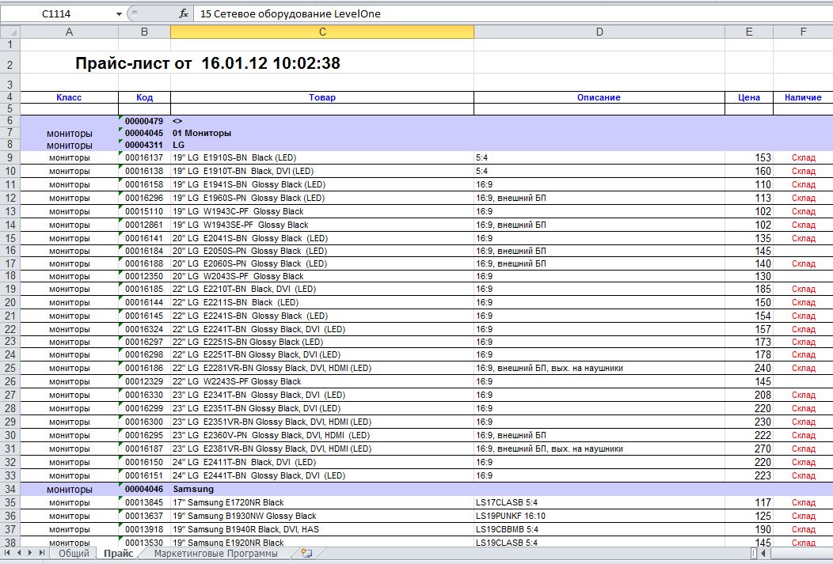Select column D header
Image resolution: width=833 pixels, height=564 pixels.
(x=599, y=32)
